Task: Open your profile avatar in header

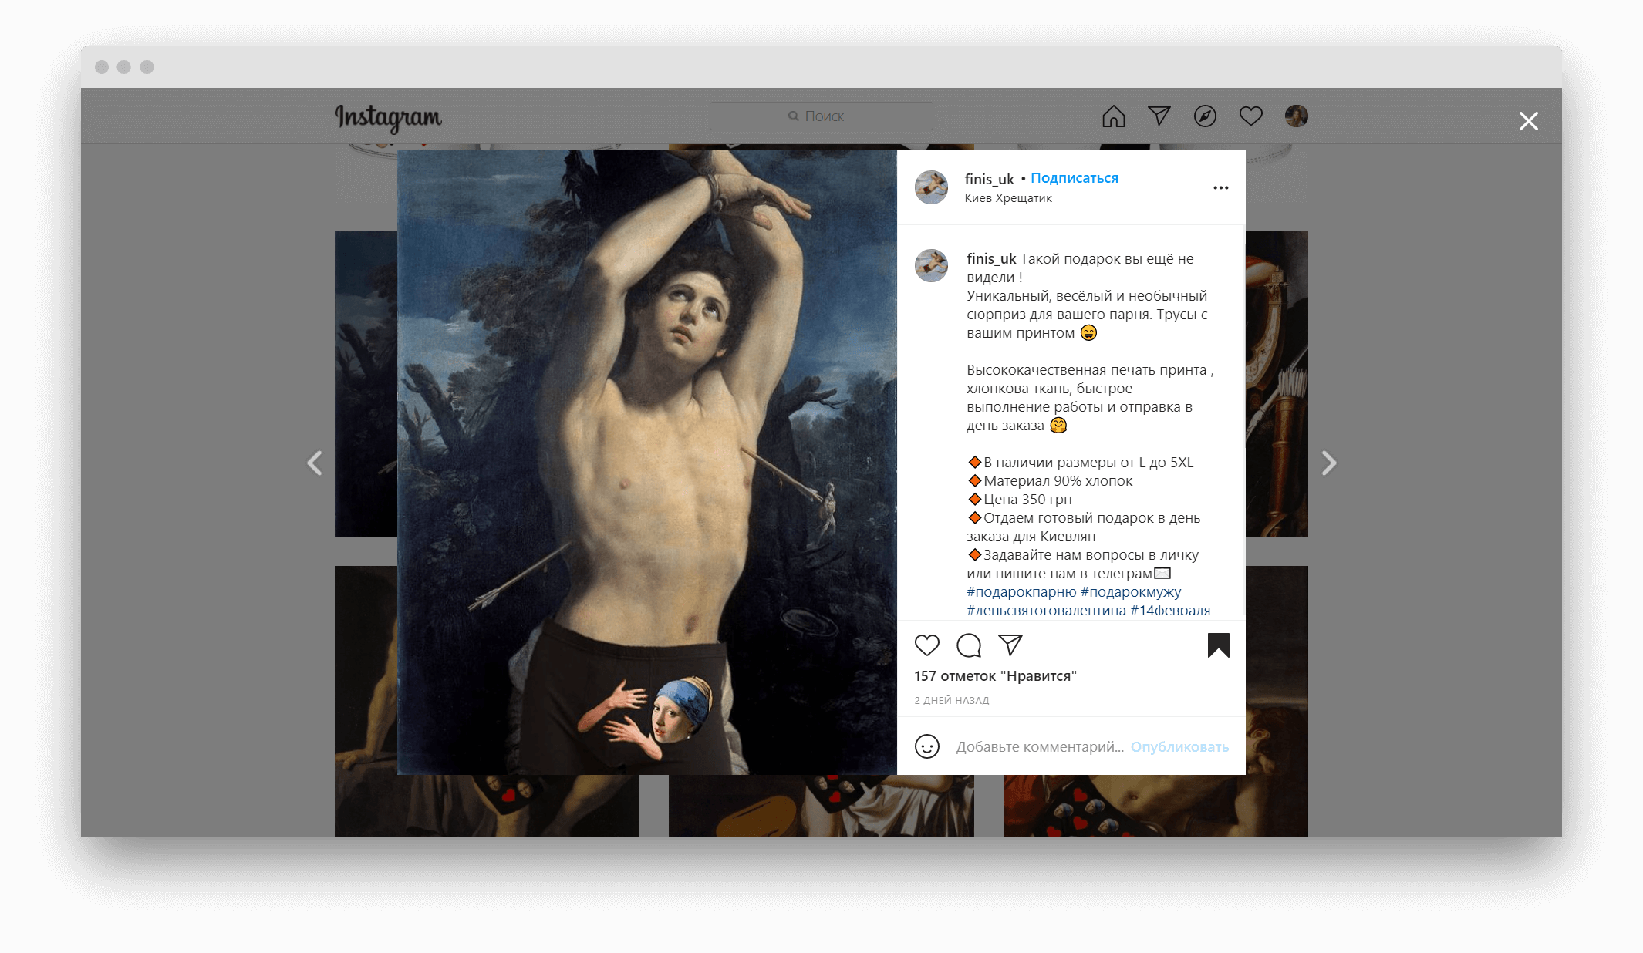Action: [1296, 116]
